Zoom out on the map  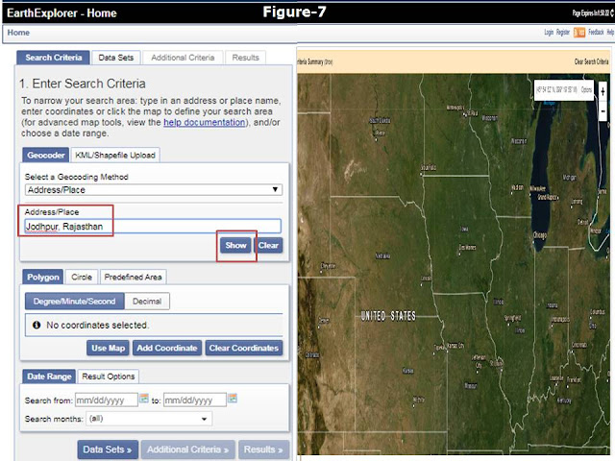[x=603, y=111]
